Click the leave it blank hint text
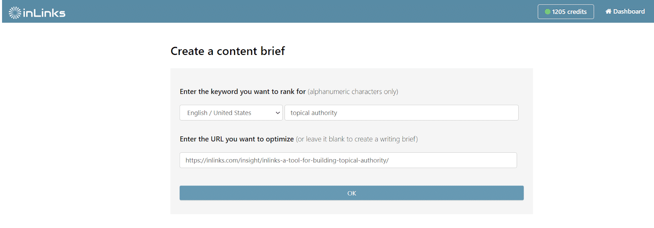Viewport: 654px width, 228px height. click(x=357, y=139)
